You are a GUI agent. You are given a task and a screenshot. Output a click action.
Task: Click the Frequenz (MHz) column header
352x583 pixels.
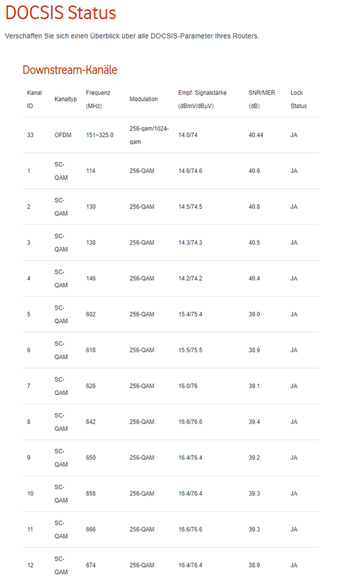[x=97, y=99]
